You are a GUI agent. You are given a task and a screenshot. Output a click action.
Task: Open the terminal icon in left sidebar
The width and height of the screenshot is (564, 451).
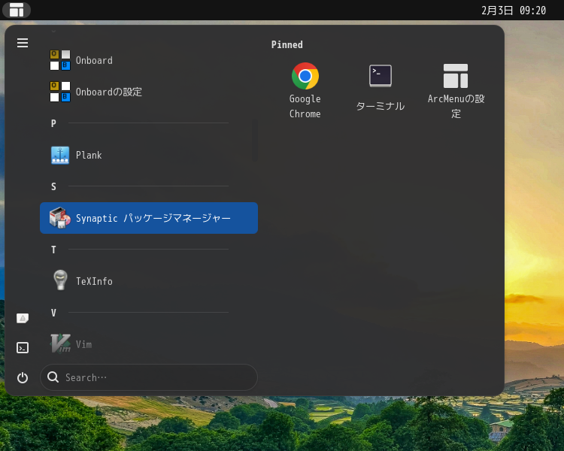tap(23, 347)
